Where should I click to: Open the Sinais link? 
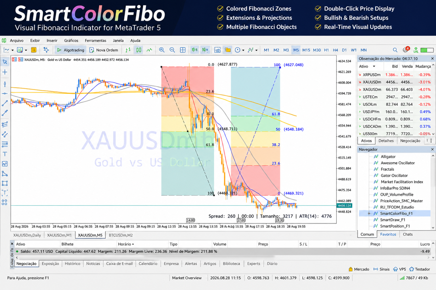(381, 269)
